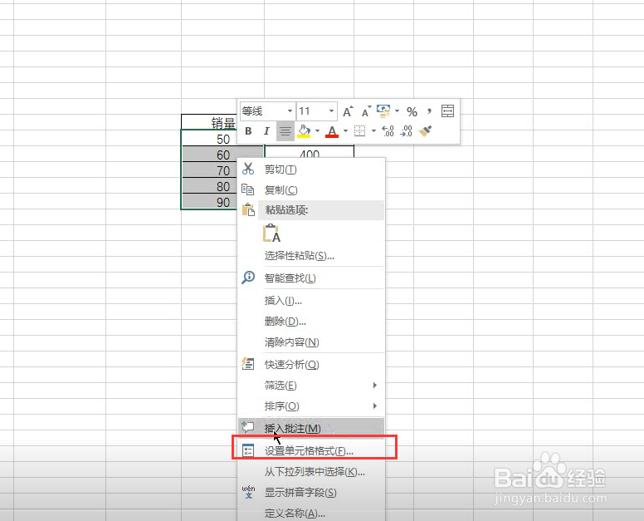Screen dimensions: 644x521
Task: Toggle Italic formatting
Action: pyautogui.click(x=266, y=131)
